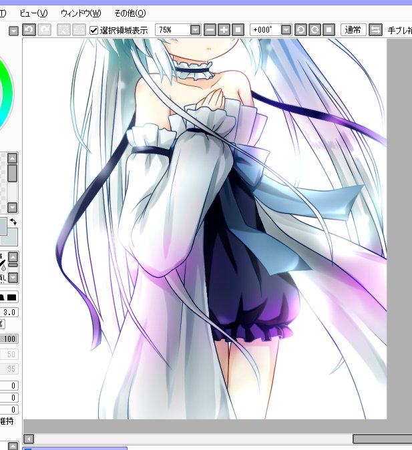This screenshot has width=412, height=450.
Task: Click the deselect selection icon in toolbar
Action: (63, 30)
